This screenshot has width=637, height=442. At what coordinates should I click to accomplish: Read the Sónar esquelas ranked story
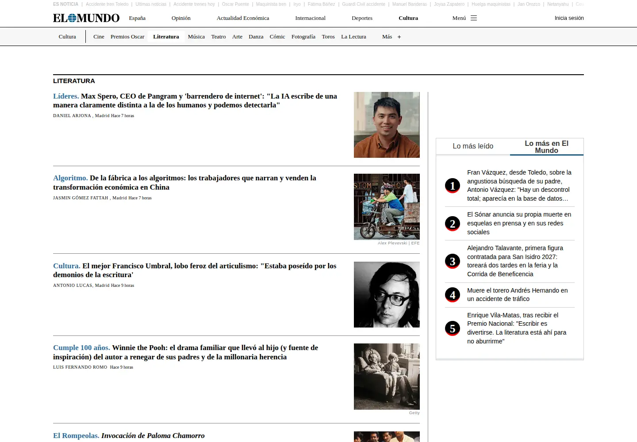519,223
